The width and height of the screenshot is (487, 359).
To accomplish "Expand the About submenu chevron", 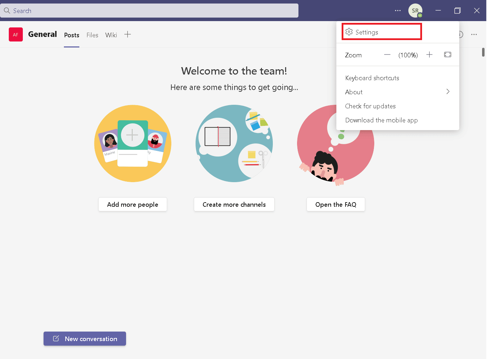I will point(448,92).
